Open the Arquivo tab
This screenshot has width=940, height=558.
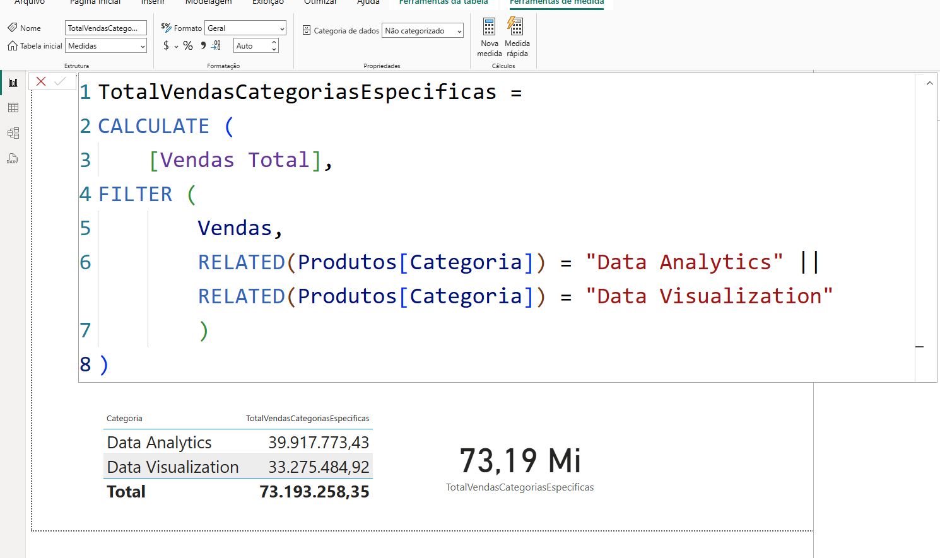[30, 3]
